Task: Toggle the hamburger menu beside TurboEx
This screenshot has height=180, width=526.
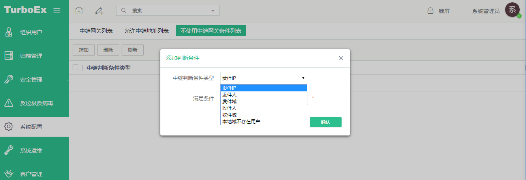Action: (57, 10)
